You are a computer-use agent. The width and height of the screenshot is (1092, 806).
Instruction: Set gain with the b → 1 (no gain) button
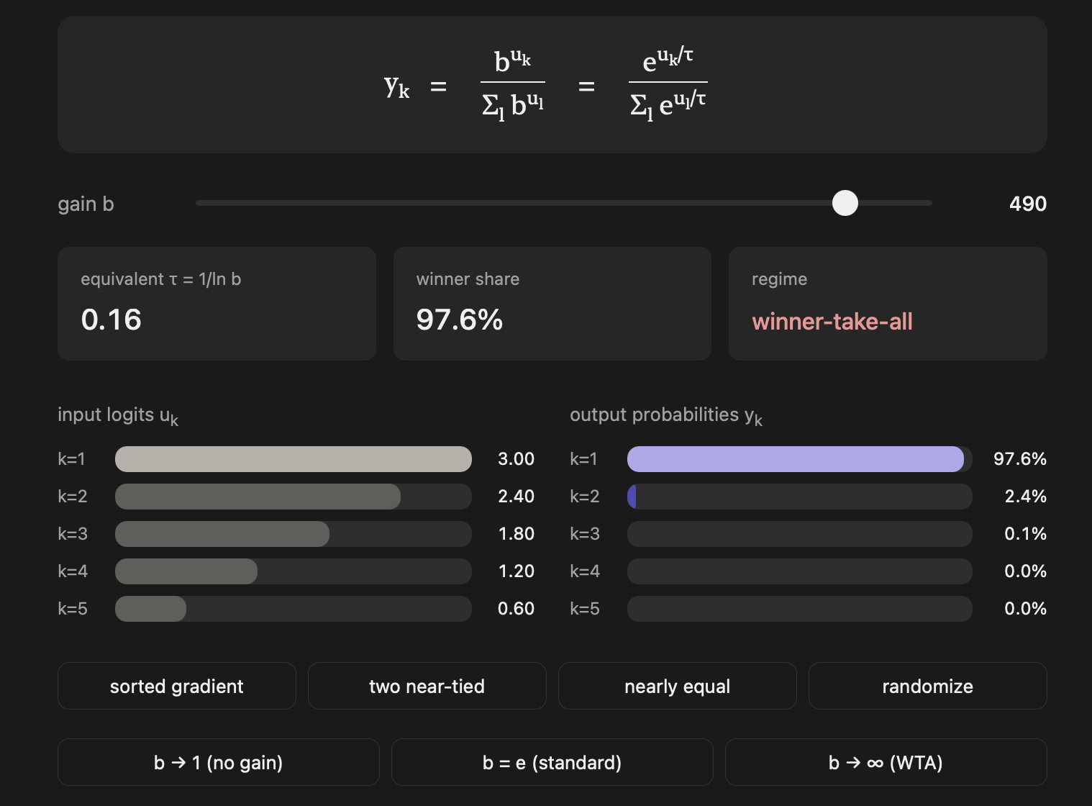(x=218, y=762)
